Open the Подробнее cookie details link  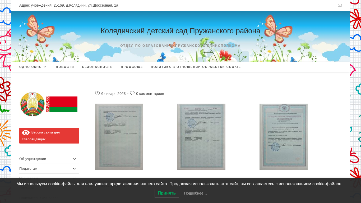(x=196, y=193)
